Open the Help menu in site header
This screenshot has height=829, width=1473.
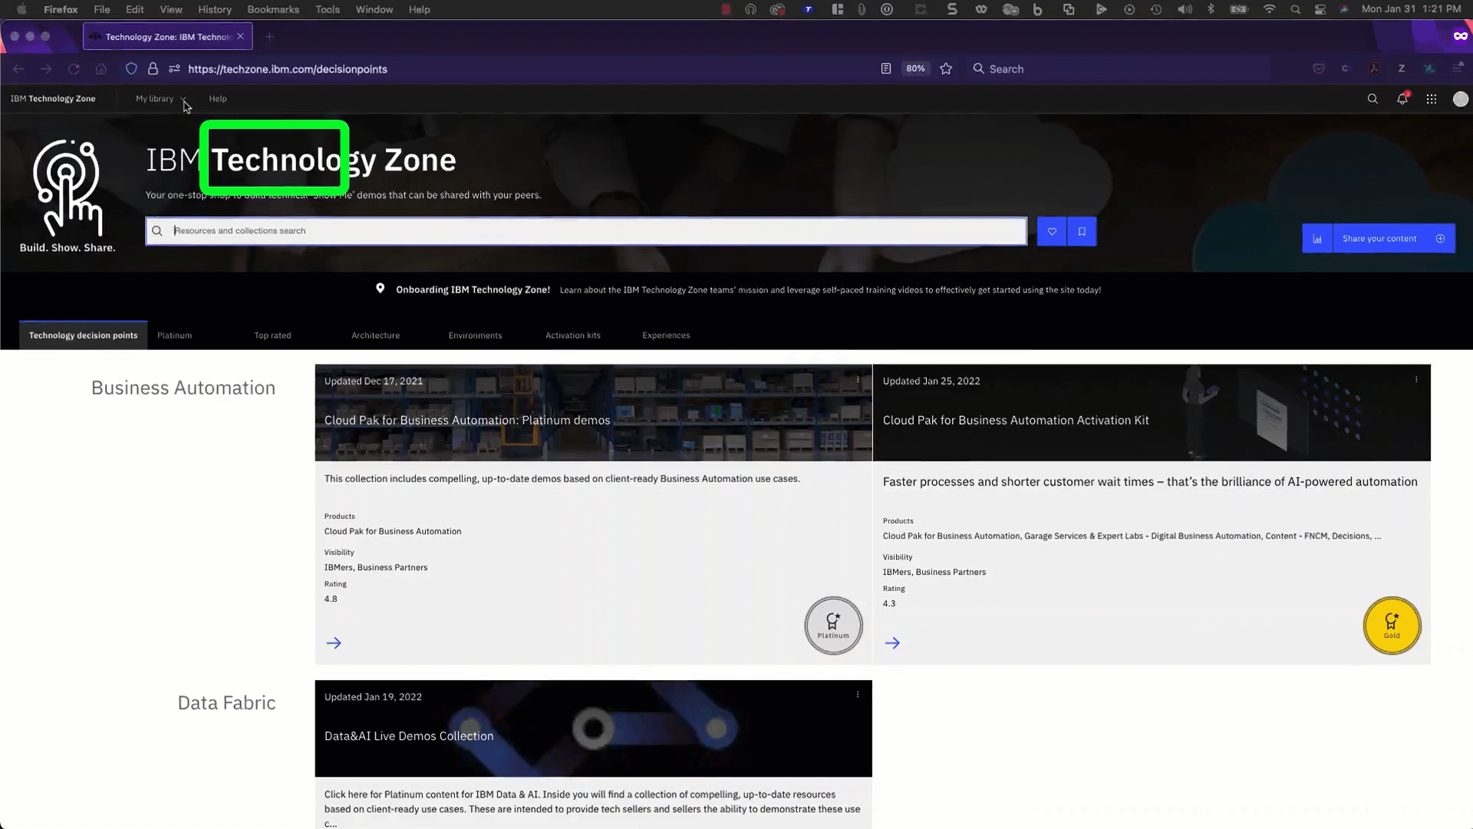pyautogui.click(x=218, y=98)
